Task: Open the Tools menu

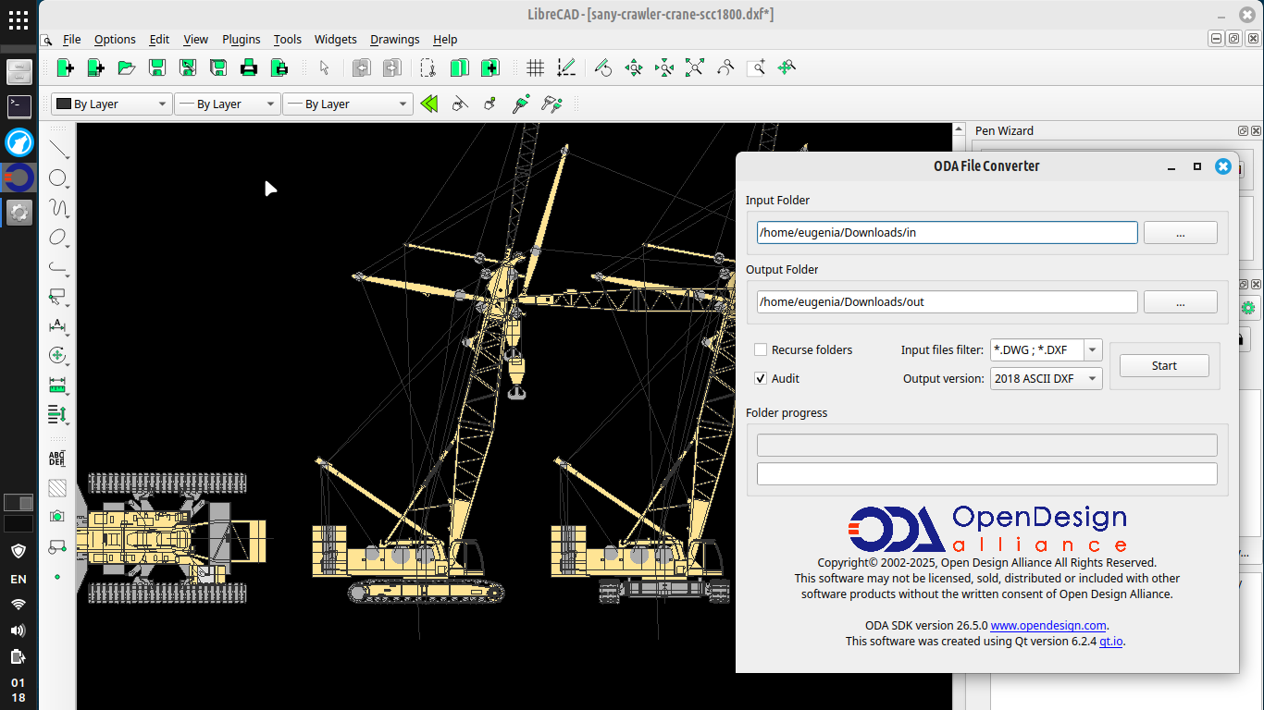Action: (x=288, y=39)
